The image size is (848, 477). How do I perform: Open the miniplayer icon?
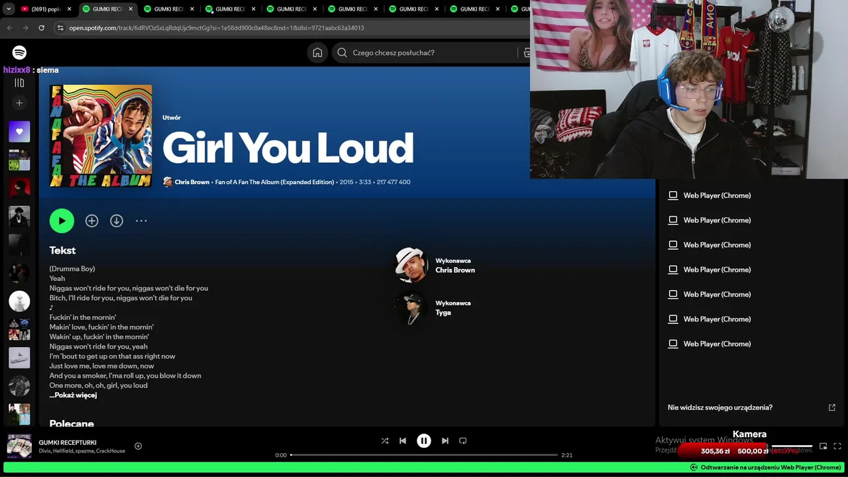(823, 447)
